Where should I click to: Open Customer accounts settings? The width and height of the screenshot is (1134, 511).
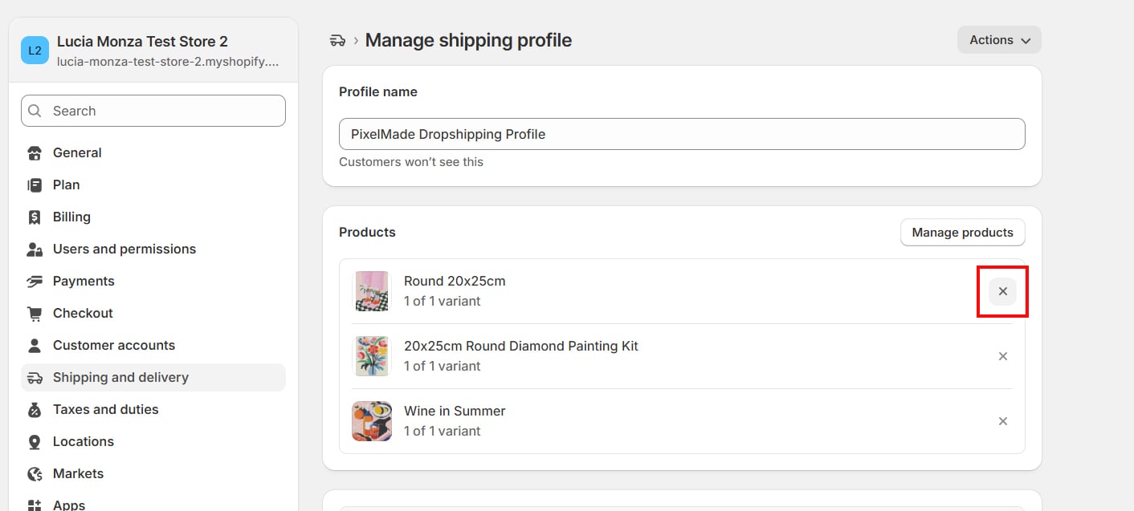point(113,345)
